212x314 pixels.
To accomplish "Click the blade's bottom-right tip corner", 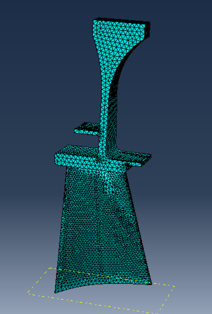I will [x=150, y=283].
